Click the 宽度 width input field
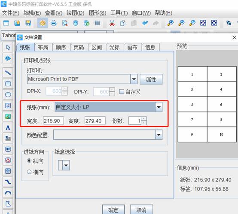 53,121
